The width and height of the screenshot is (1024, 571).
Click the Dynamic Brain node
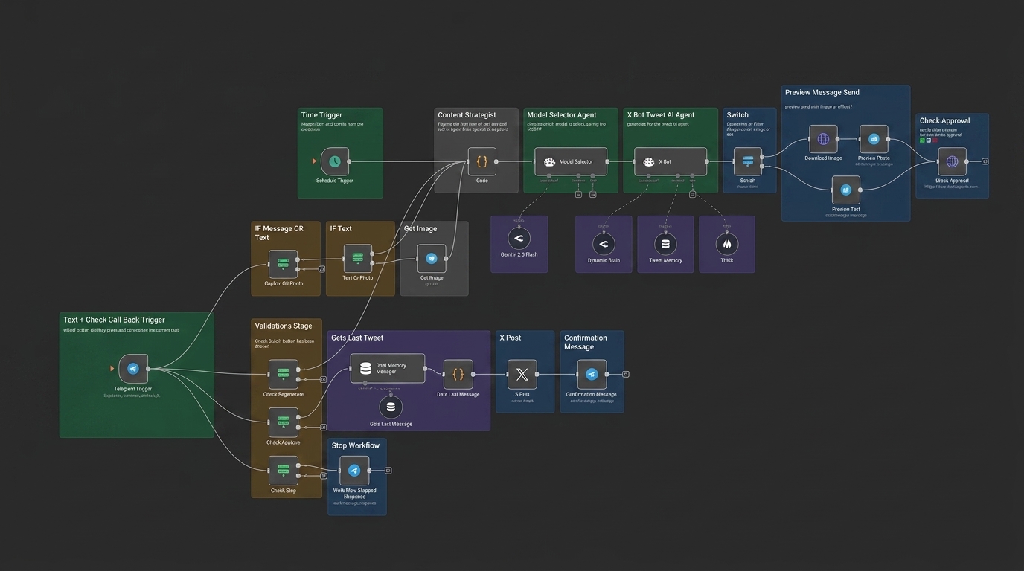[604, 244]
